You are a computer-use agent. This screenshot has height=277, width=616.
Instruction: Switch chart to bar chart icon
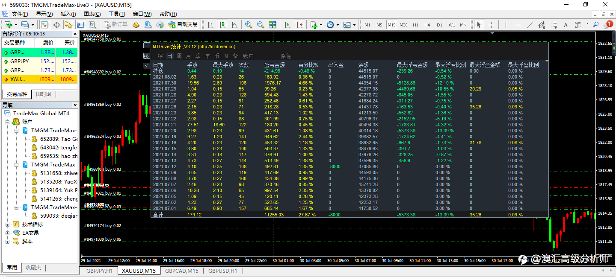[210, 25]
